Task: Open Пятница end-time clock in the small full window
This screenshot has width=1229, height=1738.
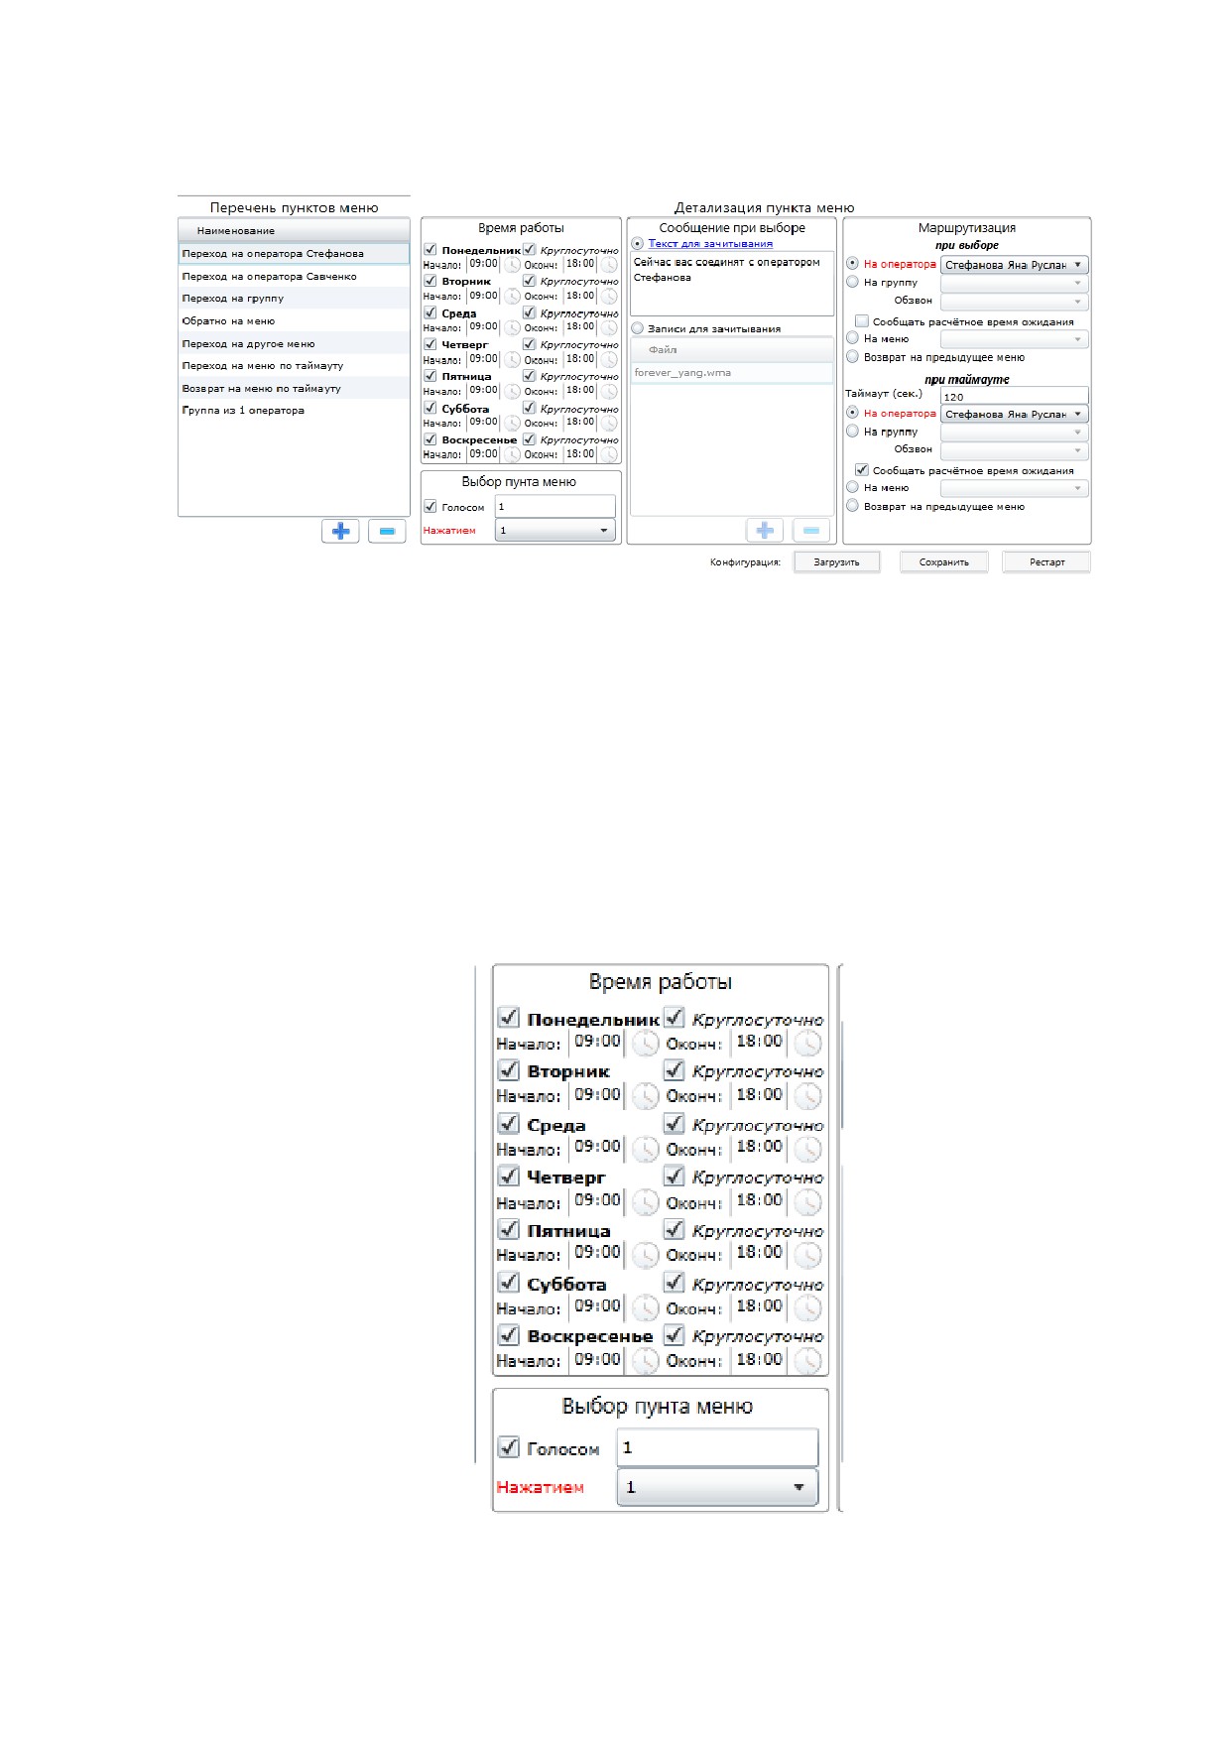Action: click(x=609, y=391)
